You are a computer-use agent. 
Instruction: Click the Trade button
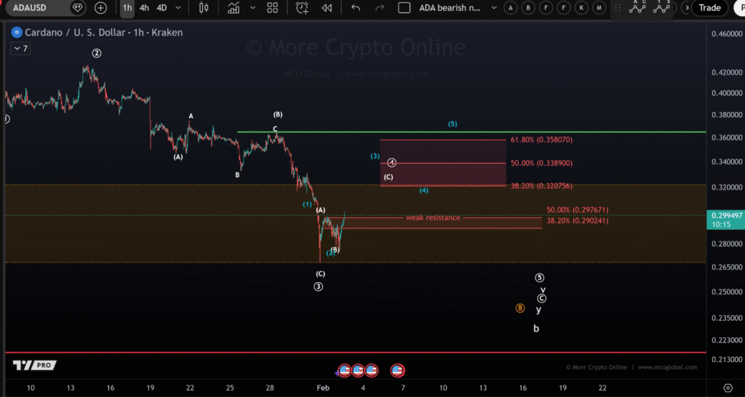click(x=710, y=7)
